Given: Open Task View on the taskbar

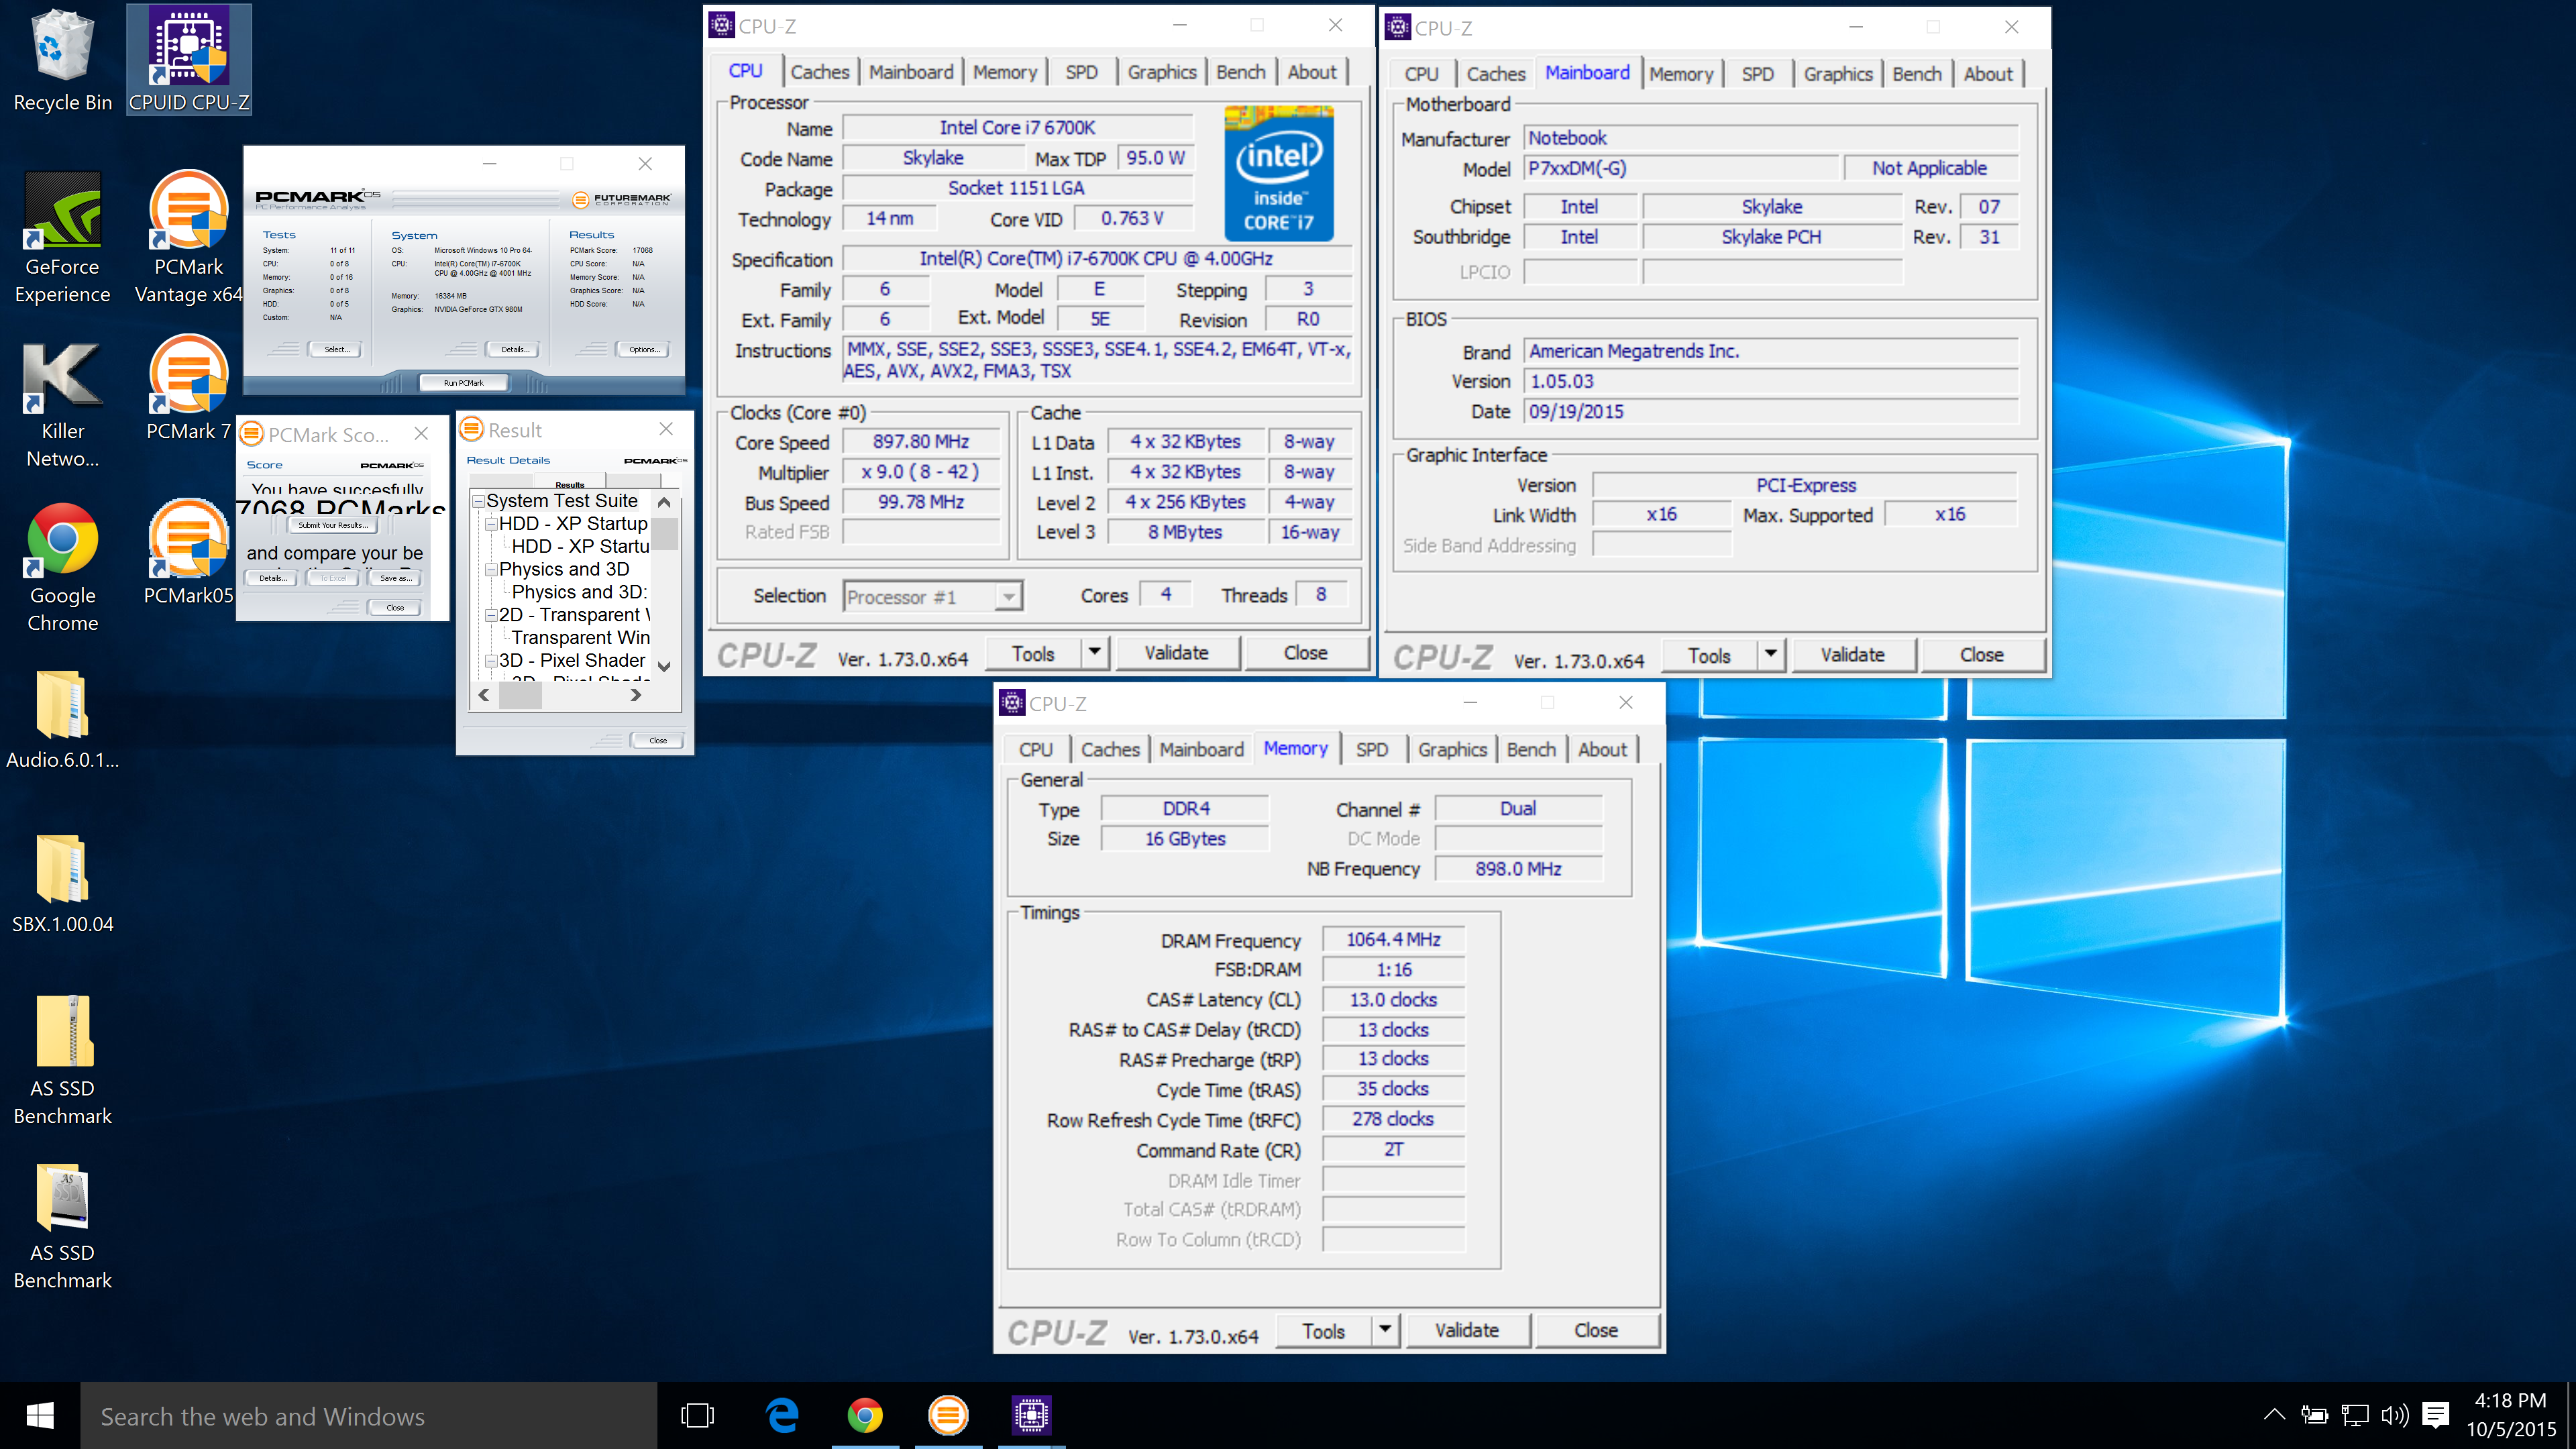Looking at the screenshot, I should pyautogui.click(x=697, y=1416).
